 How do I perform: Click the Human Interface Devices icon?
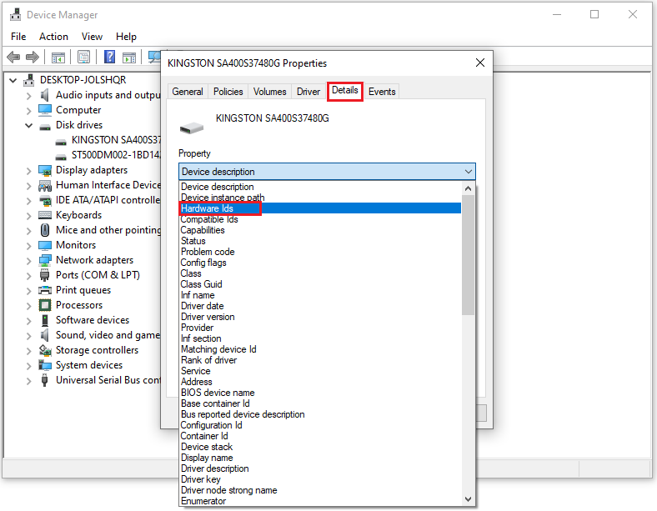tap(45, 185)
